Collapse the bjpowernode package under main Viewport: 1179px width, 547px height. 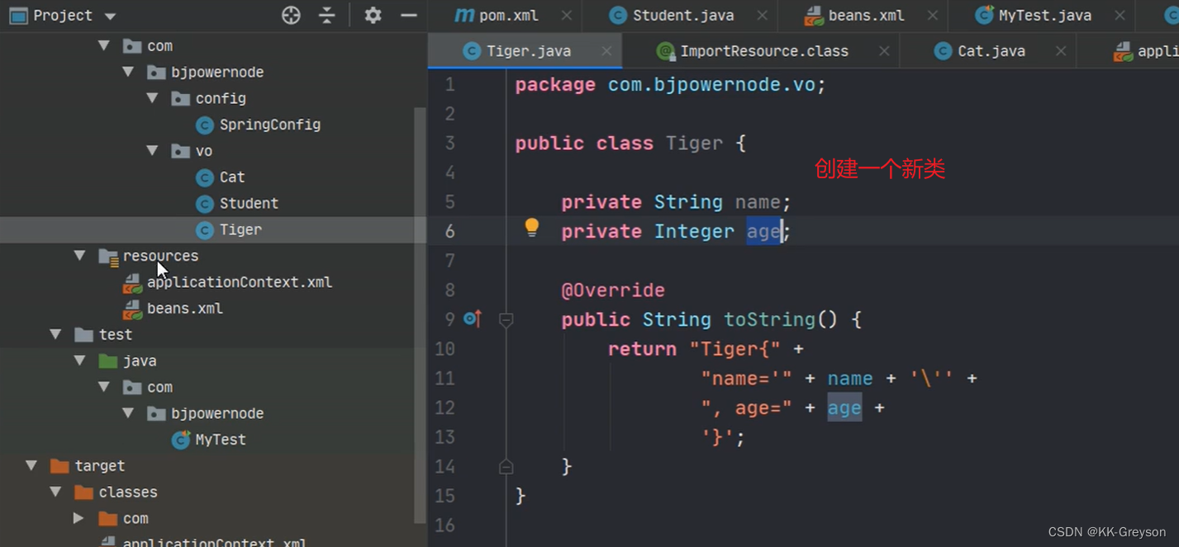pyautogui.click(x=128, y=73)
